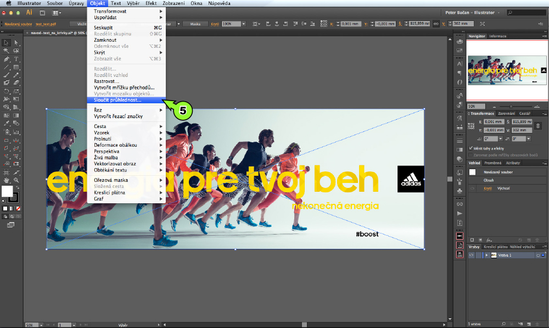
Task: Open the Peter Bučan workspace switcher
Action: (472, 12)
